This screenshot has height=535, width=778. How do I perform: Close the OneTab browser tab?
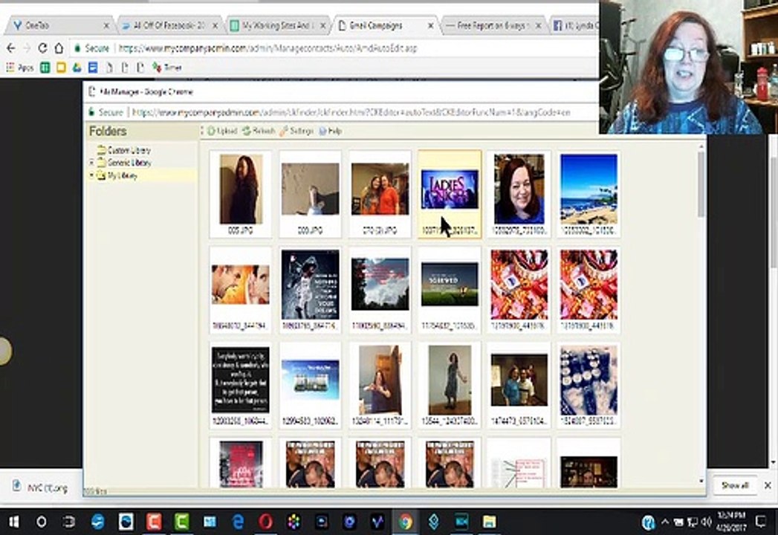[106, 25]
